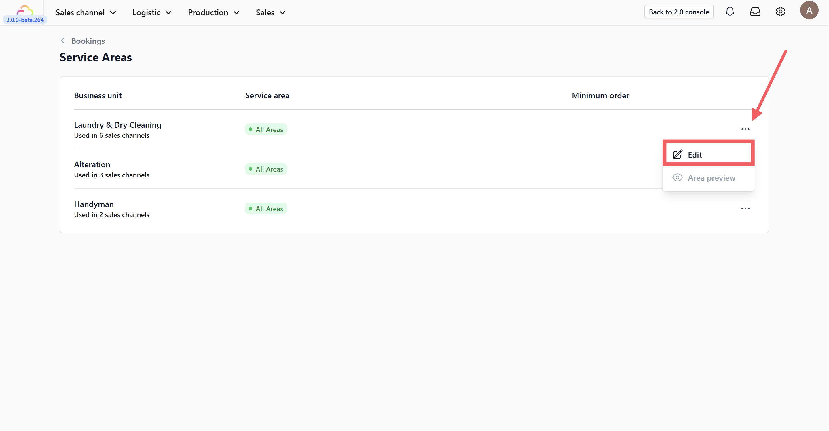Click the version 3.0.0-beta.264 badge
This screenshot has height=431, width=829.
click(x=25, y=20)
